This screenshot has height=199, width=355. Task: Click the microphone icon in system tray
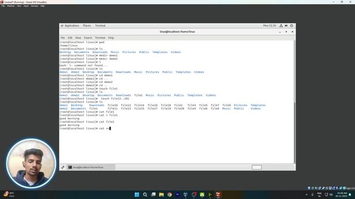point(312,195)
